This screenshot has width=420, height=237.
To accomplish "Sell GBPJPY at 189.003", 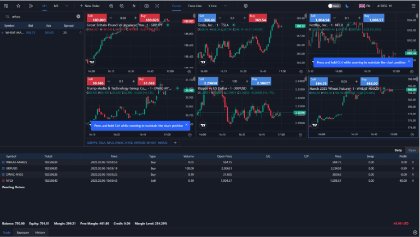I will pos(97,18).
